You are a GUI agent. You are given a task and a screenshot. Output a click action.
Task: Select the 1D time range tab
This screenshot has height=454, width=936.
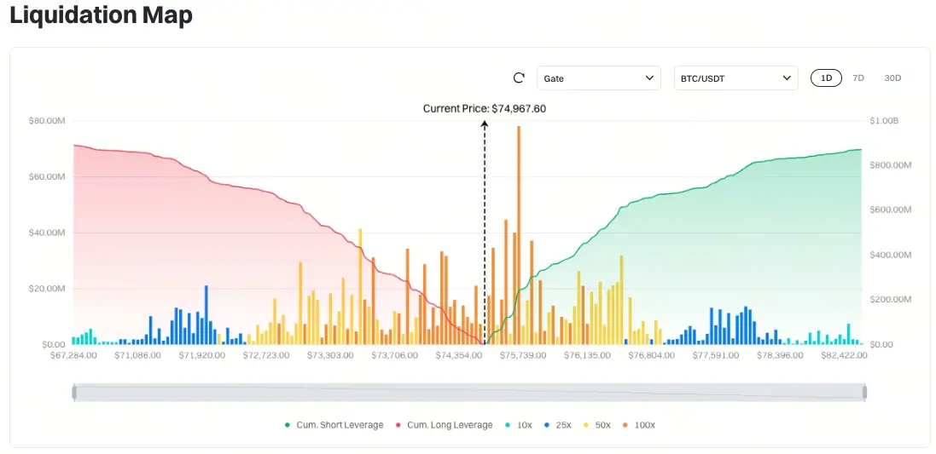click(x=826, y=78)
